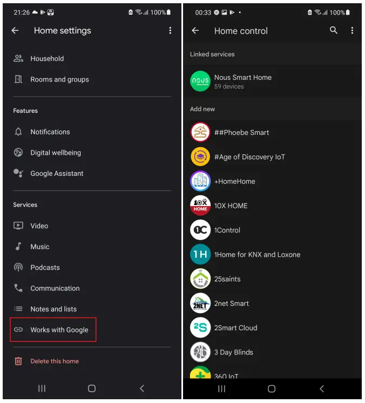Select Digital wellbeing option

tap(55, 153)
